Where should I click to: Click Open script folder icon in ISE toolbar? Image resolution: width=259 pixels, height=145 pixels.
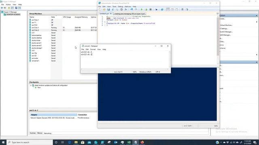pyautogui.click(x=104, y=10)
